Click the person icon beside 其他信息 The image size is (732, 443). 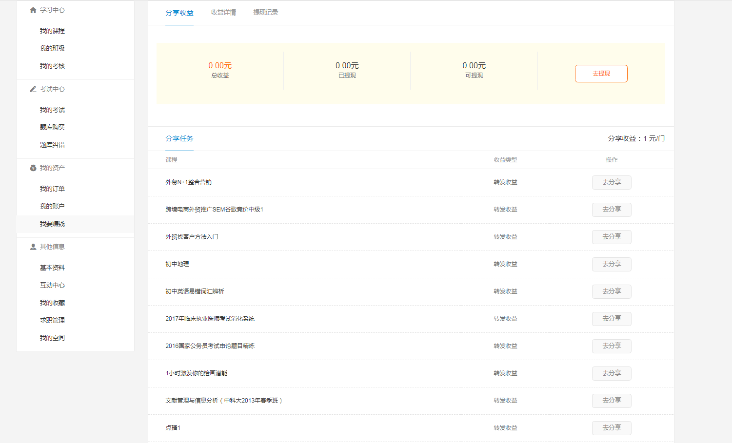point(33,247)
